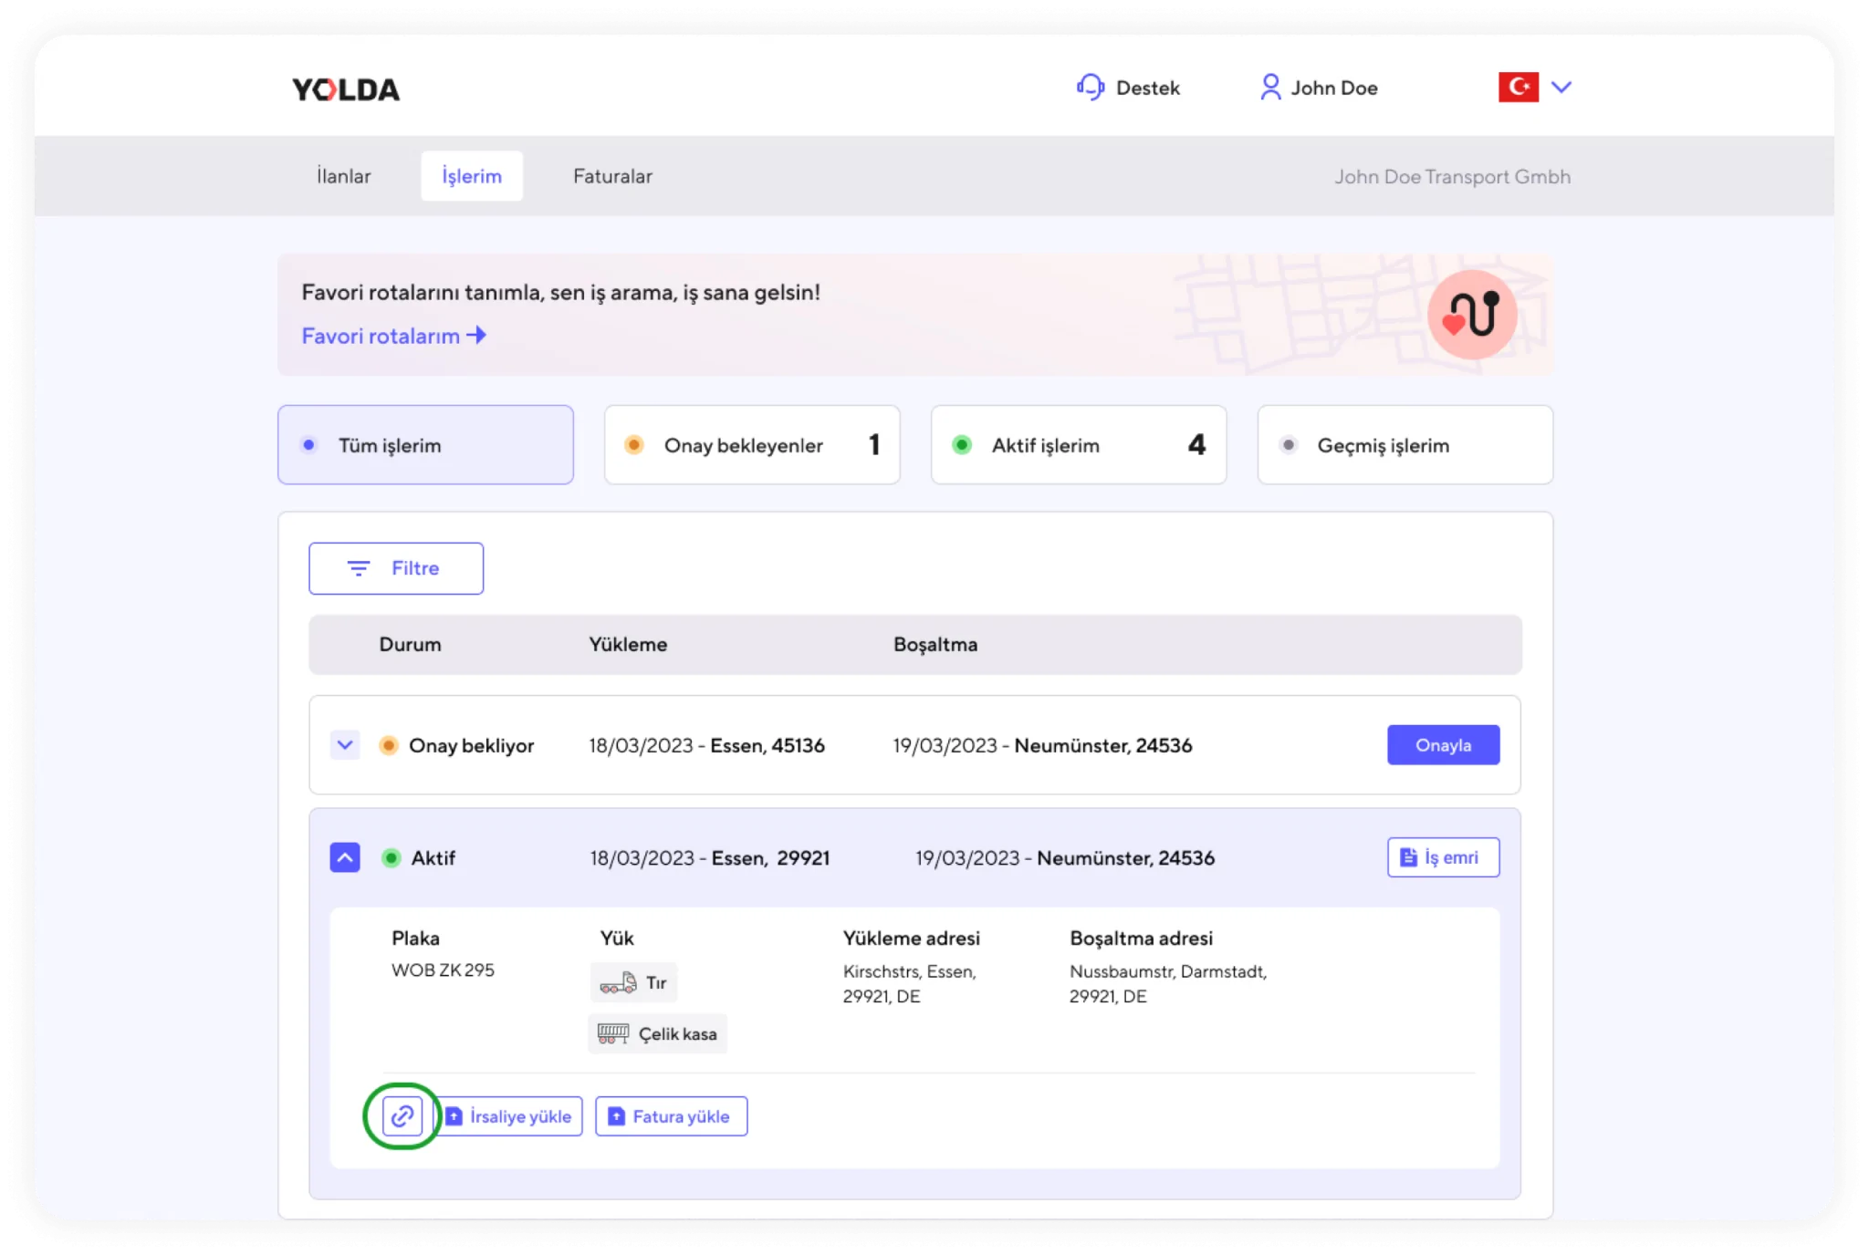This screenshot has height=1255, width=1869.
Task: Open the Faturalar tab
Action: click(612, 176)
